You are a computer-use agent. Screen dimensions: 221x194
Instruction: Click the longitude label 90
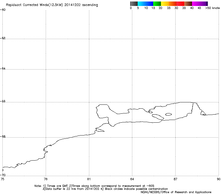click(x=219, y=179)
